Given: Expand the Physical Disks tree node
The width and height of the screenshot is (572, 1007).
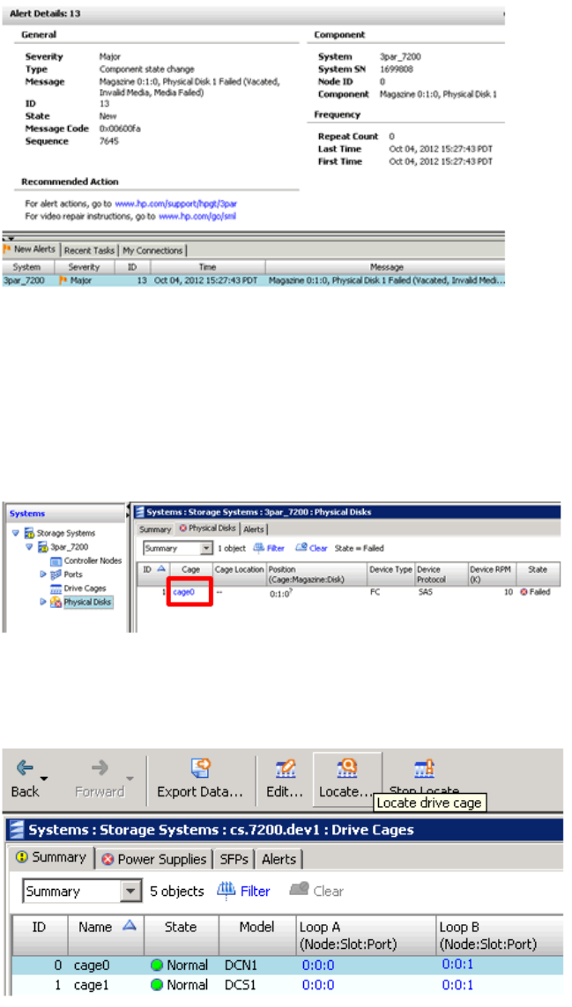Looking at the screenshot, I should coord(43,602).
